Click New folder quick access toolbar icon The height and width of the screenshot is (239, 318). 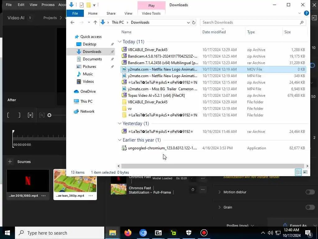coord(89,5)
